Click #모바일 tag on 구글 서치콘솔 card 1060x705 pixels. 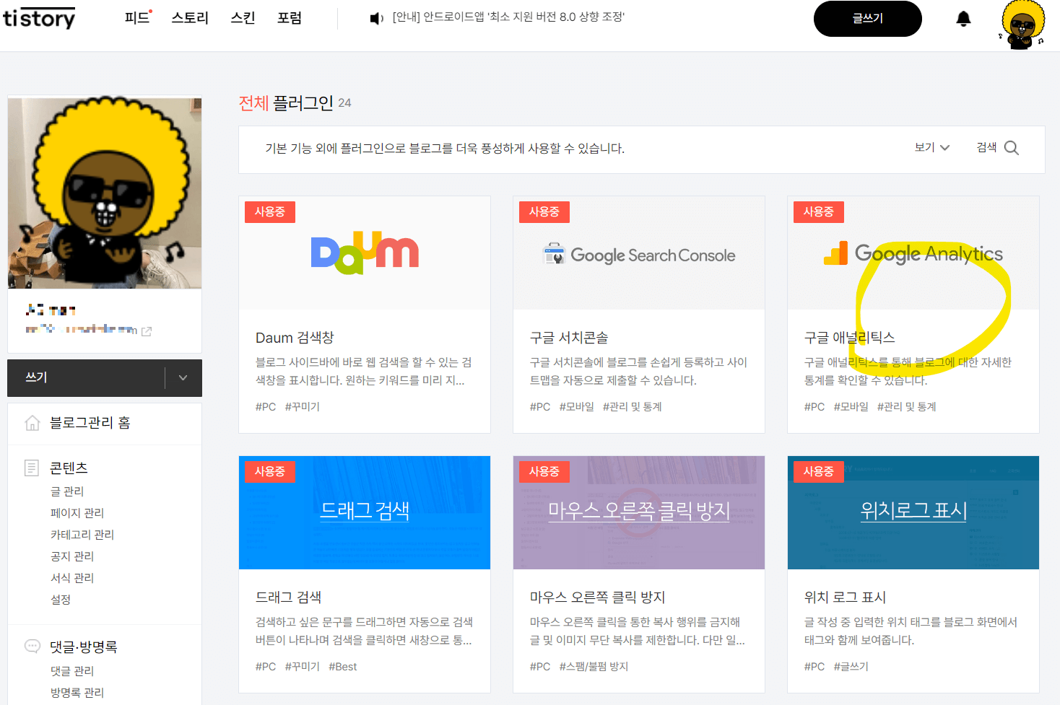[x=576, y=407]
